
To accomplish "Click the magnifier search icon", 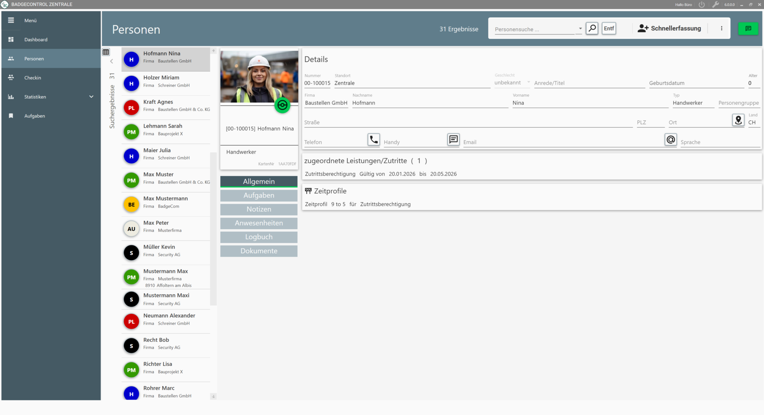I will [592, 29].
